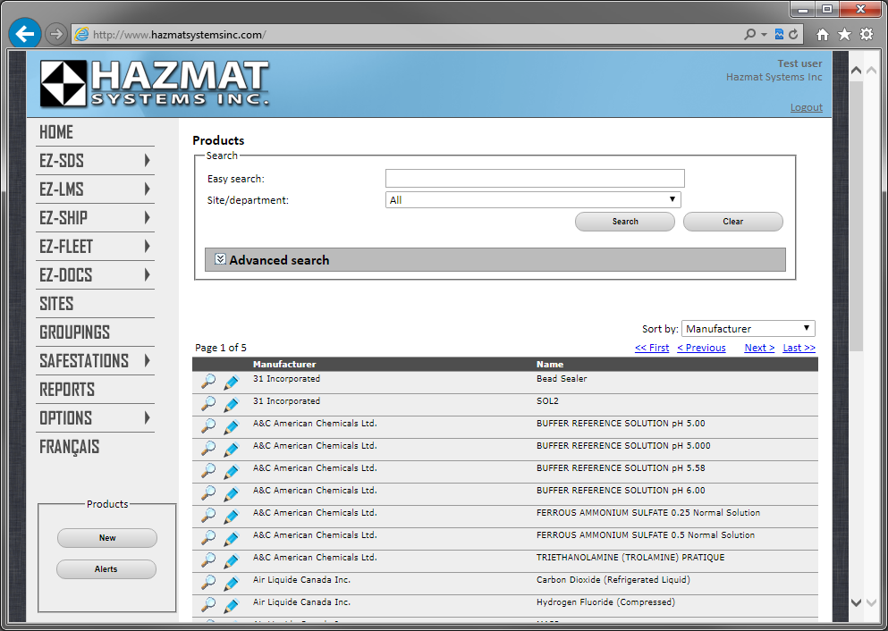Viewport: 888px width, 631px height.
Task: Jump to Last >> page
Action: coord(799,348)
